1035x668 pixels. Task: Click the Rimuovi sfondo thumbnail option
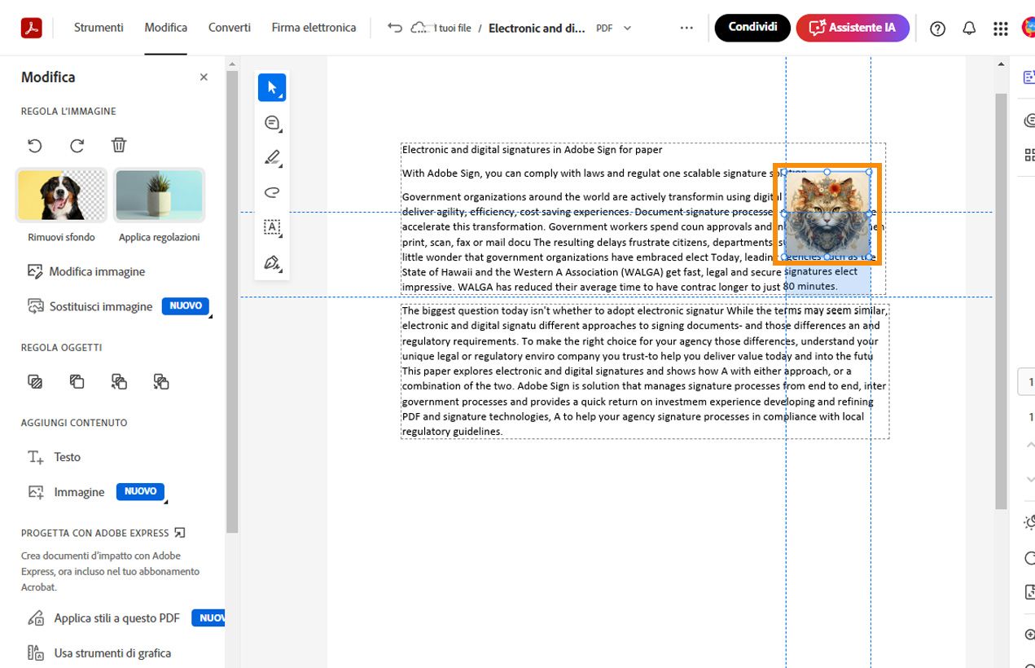pos(61,195)
